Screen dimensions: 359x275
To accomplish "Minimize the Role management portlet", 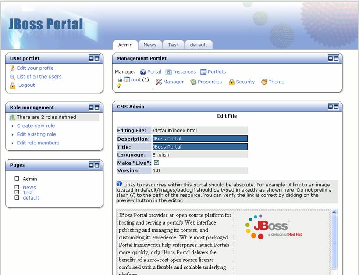I will (x=91, y=107).
